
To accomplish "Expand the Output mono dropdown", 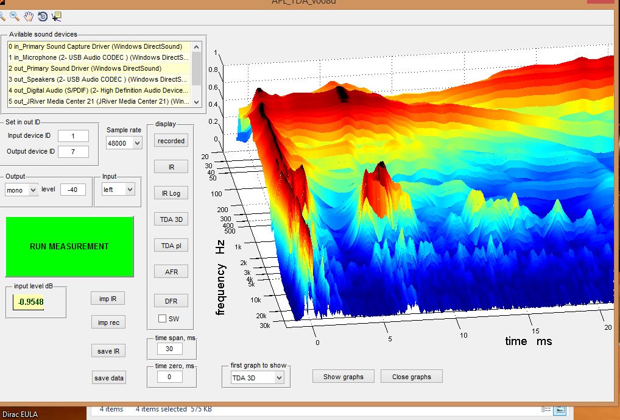I will pos(21,190).
